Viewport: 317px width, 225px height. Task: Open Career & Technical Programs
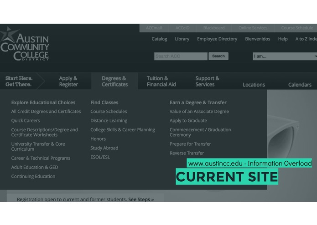tap(41, 158)
